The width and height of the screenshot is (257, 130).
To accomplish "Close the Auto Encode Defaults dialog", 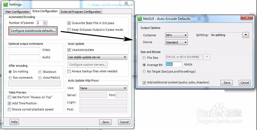I will (247, 17).
